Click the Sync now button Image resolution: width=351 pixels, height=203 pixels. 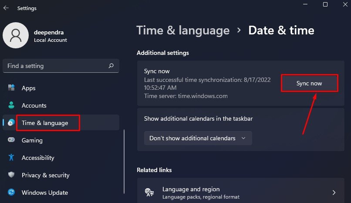(x=309, y=83)
